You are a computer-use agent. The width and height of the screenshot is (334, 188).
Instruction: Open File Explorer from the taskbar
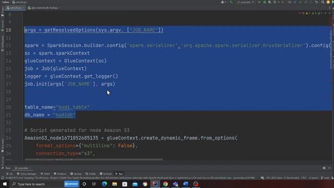(x=115, y=184)
